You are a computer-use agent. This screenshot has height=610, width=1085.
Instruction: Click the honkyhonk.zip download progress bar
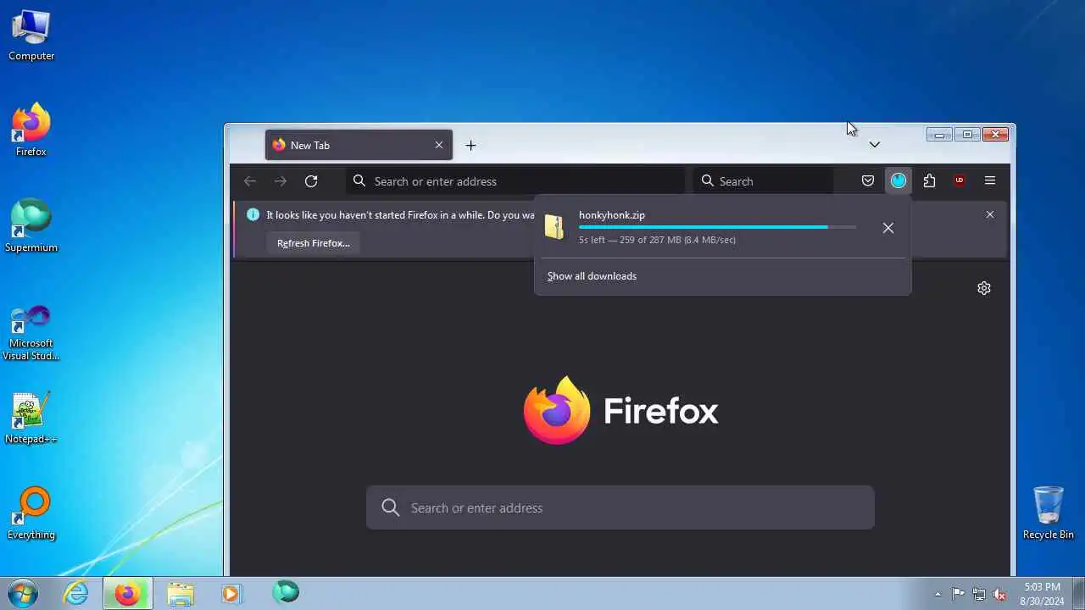pyautogui.click(x=717, y=227)
